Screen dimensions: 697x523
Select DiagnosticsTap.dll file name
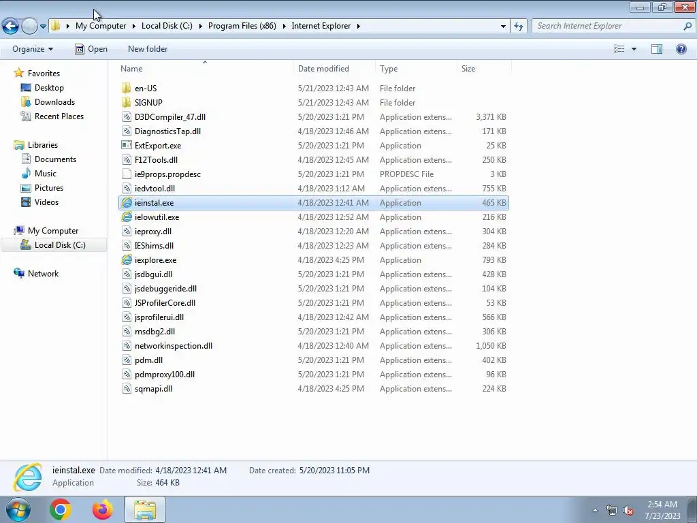point(167,131)
